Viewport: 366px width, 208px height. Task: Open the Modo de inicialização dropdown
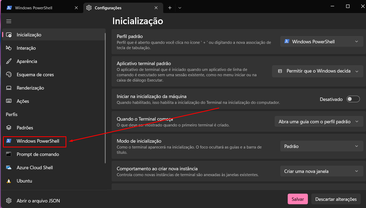point(322,146)
